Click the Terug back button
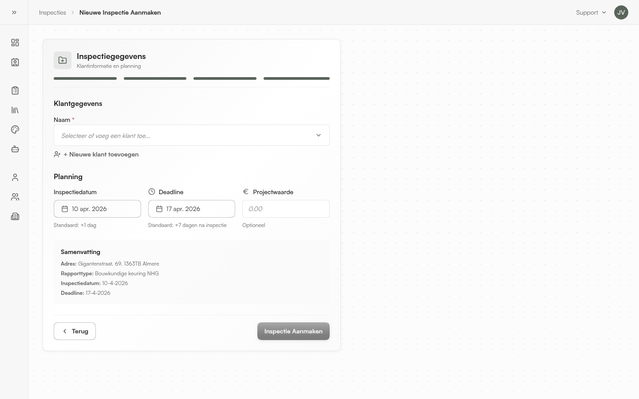 pyautogui.click(x=75, y=331)
